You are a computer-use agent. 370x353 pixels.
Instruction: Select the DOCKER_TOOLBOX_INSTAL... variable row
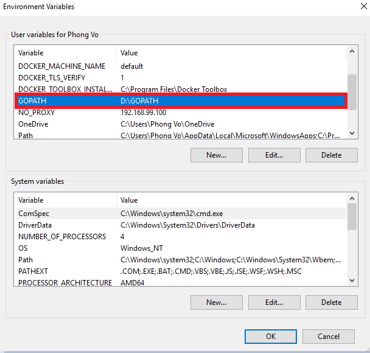point(182,89)
